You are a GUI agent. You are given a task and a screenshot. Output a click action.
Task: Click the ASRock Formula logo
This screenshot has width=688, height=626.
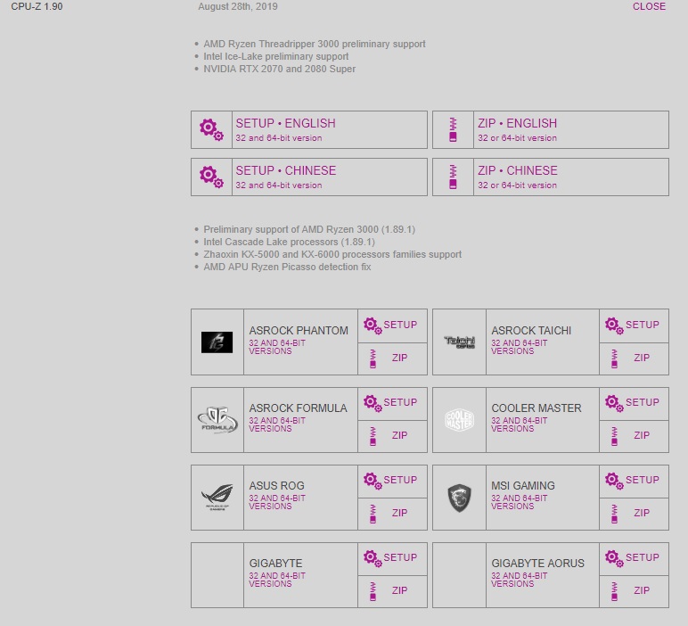[217, 419]
